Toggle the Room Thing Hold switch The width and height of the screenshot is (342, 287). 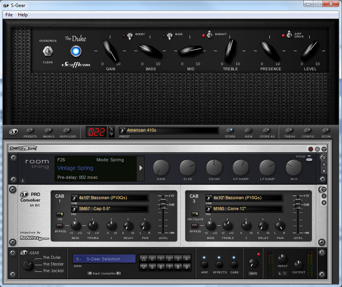tap(309, 160)
